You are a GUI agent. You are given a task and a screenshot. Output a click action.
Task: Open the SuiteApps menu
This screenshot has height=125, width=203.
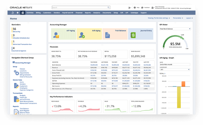click(x=134, y=13)
